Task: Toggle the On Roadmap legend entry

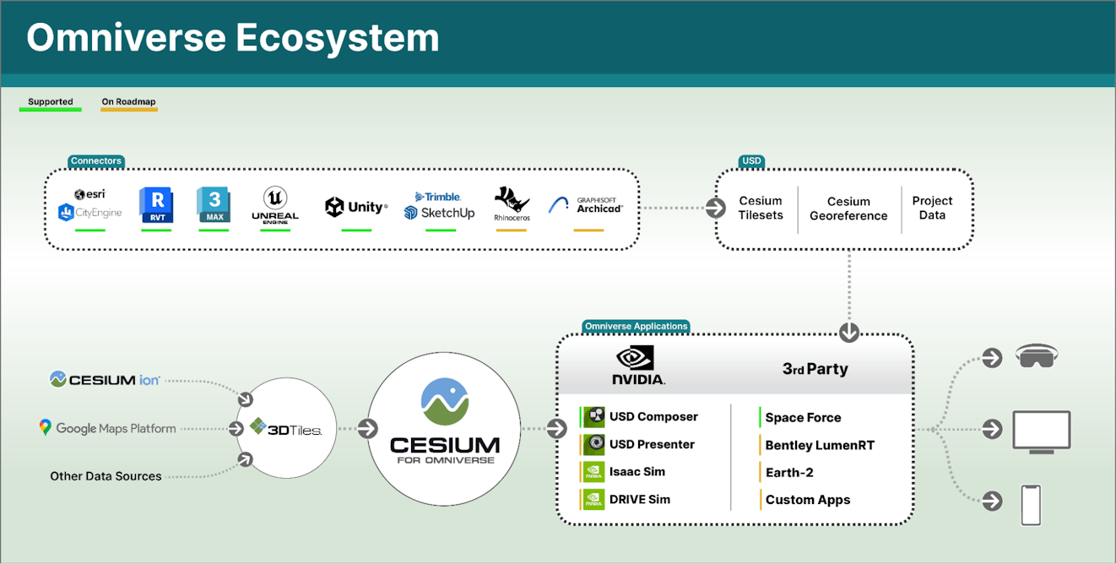Action: point(128,101)
